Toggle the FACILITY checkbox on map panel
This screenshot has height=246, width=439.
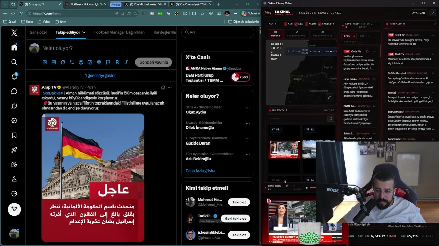(319, 24)
